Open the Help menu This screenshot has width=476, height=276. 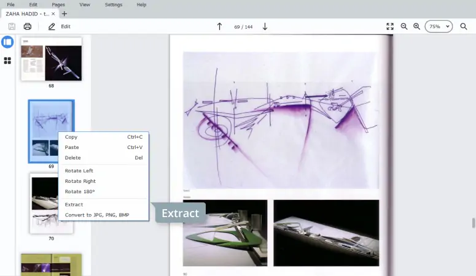pos(141,4)
